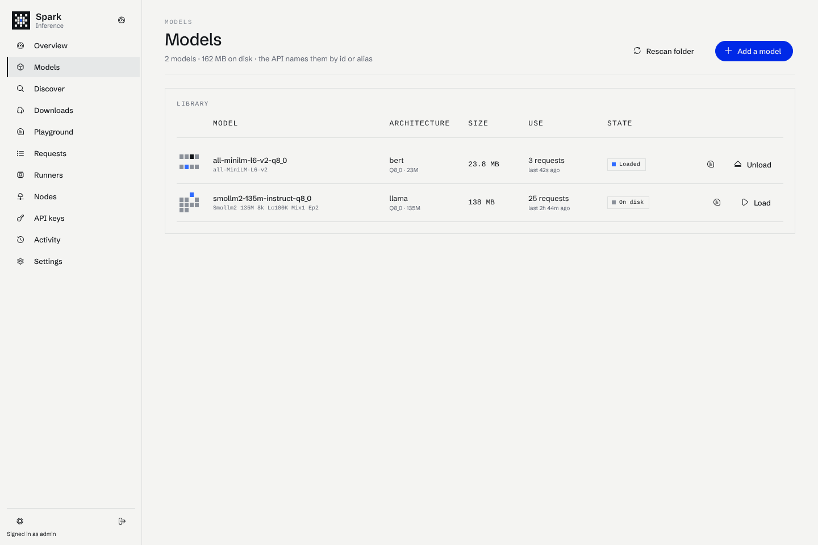Click the Add a model button
Screen dimensions: 818x545
point(754,51)
